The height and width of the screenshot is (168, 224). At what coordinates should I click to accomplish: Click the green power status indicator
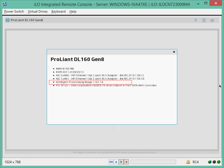[219, 162]
